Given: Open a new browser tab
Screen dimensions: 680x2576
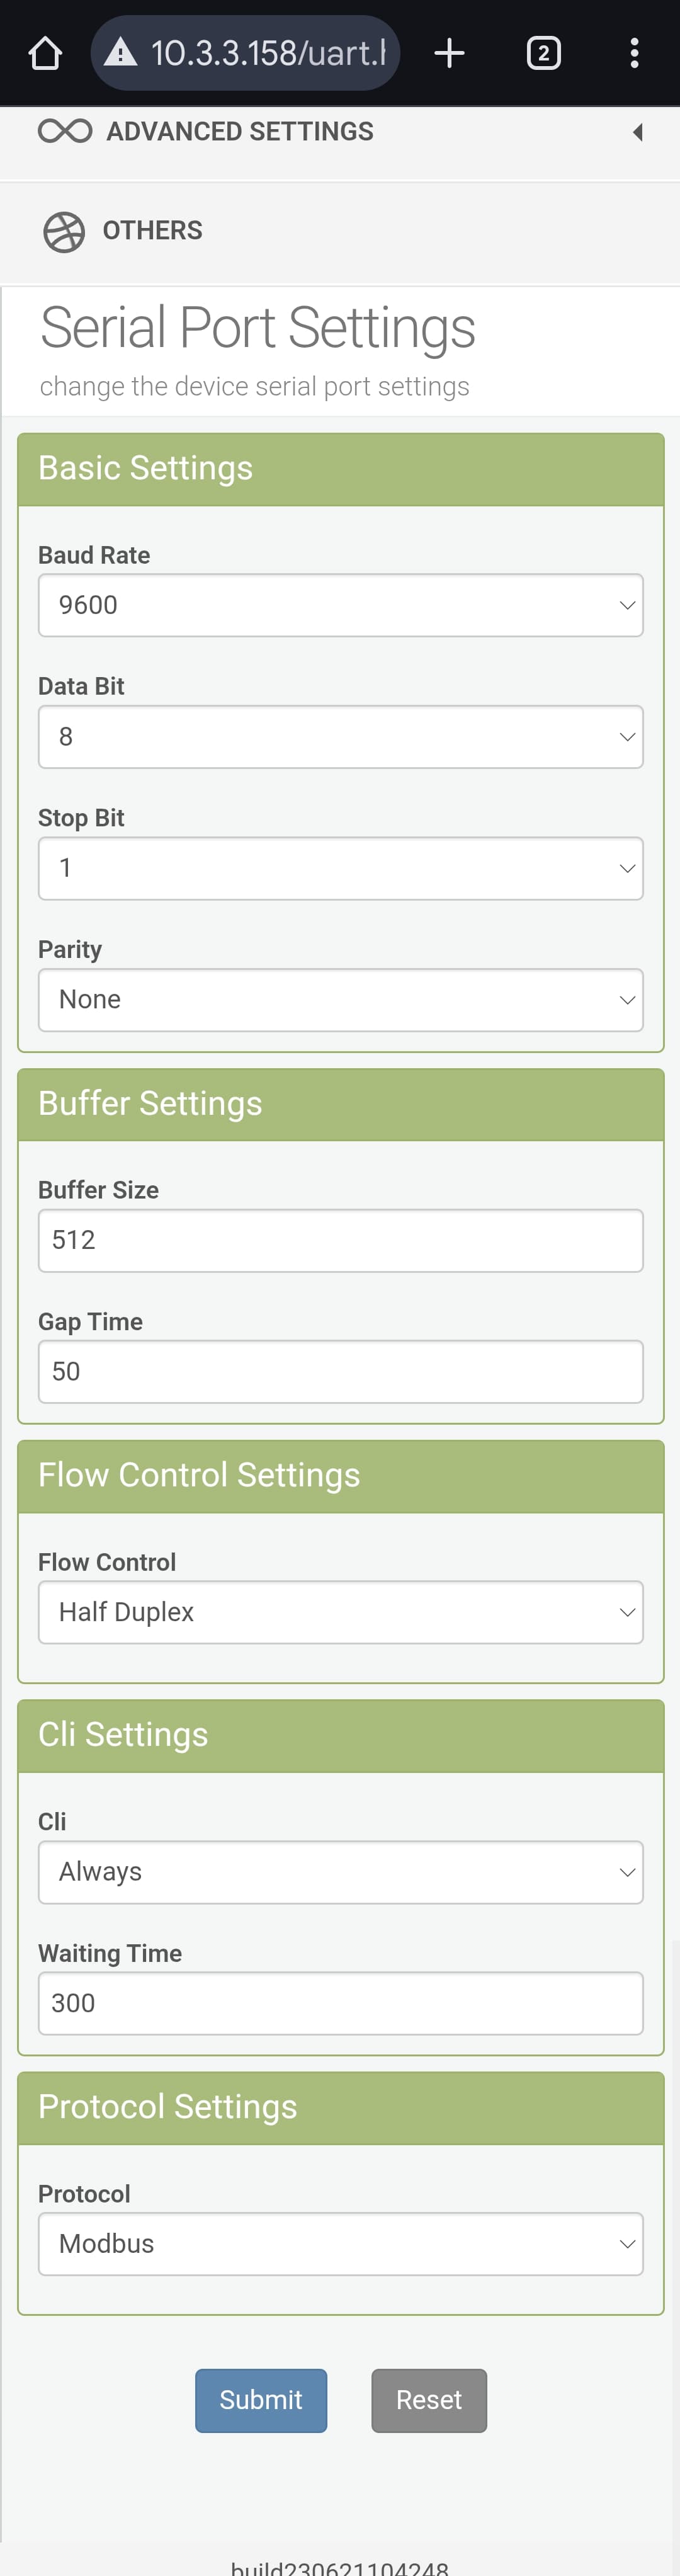Looking at the screenshot, I should (450, 53).
